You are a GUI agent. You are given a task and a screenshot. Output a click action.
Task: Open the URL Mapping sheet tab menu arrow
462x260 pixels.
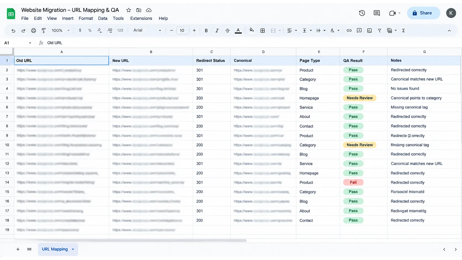(73, 249)
